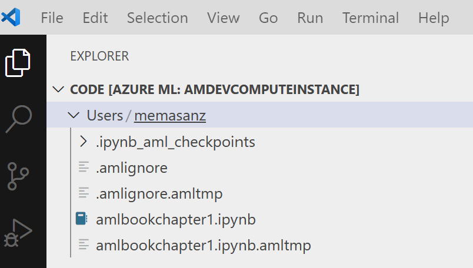Select the memasanz folder link
This screenshot has width=473, height=268.
pos(170,115)
